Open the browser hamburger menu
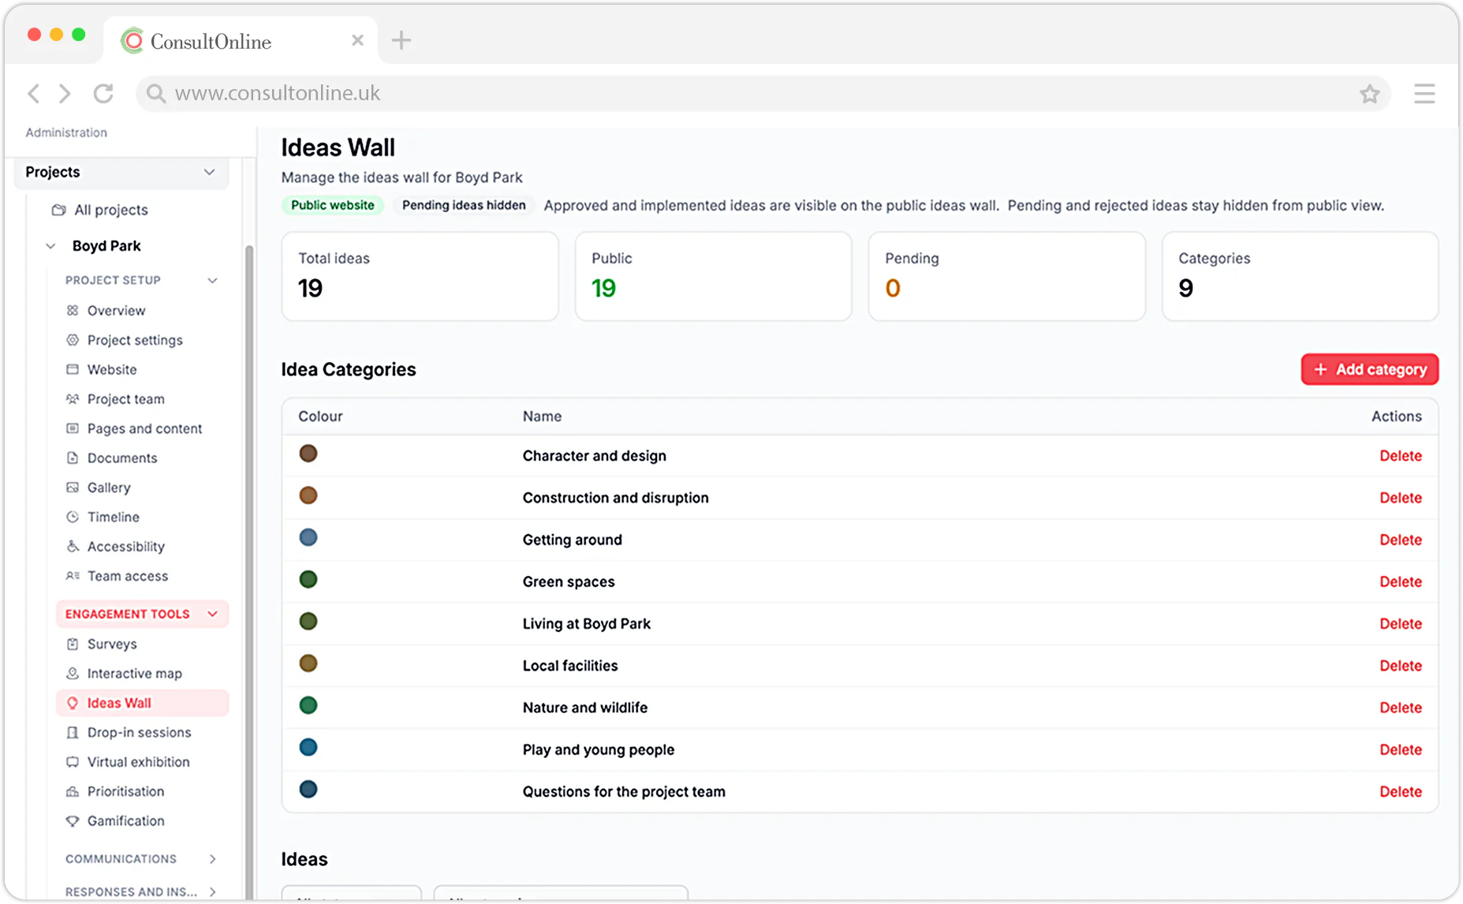Screen dimensions: 1463x904 1424,94
